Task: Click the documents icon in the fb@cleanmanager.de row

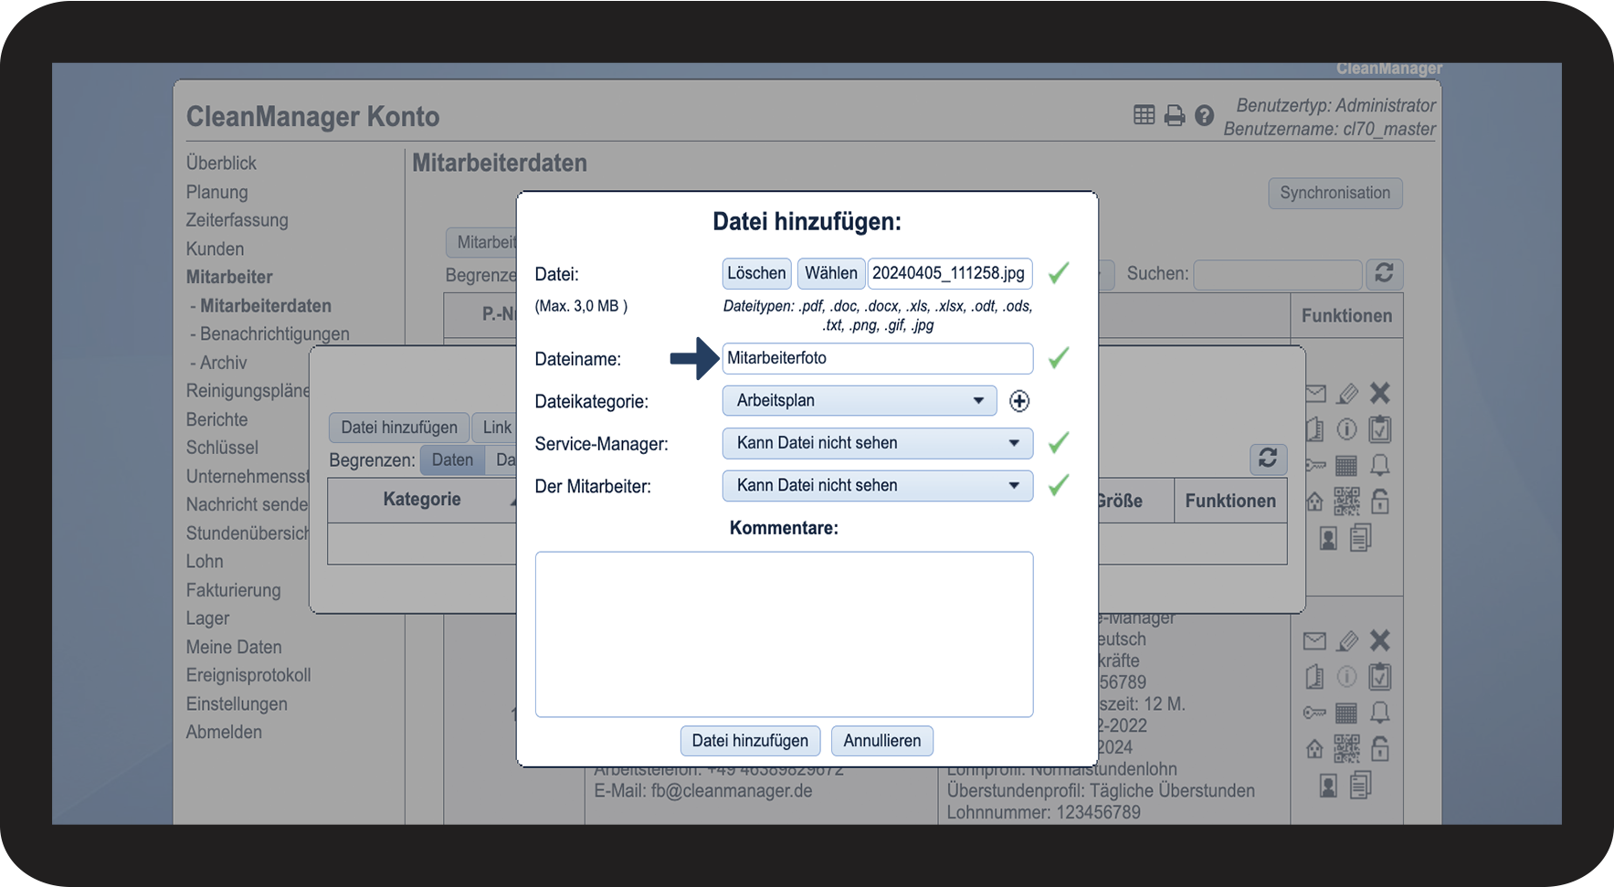Action: [1361, 785]
